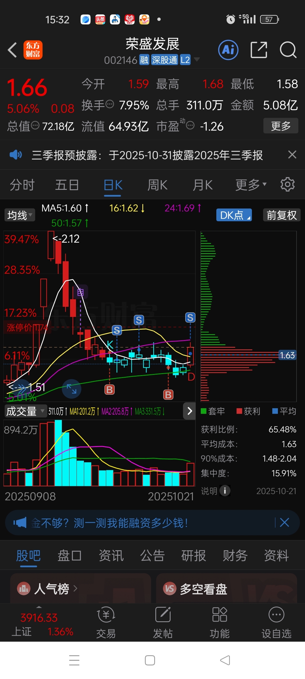Open 多空看盘 VS icon
The image size is (305, 679).
click(169, 588)
